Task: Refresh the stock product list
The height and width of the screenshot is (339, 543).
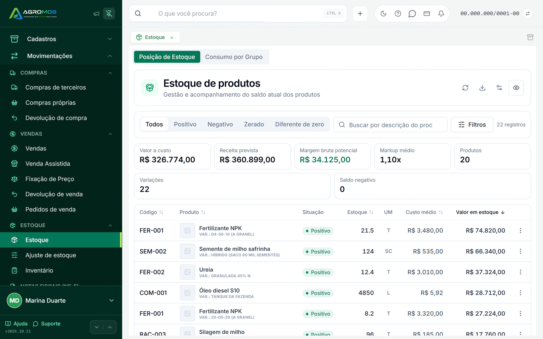Action: pyautogui.click(x=465, y=88)
